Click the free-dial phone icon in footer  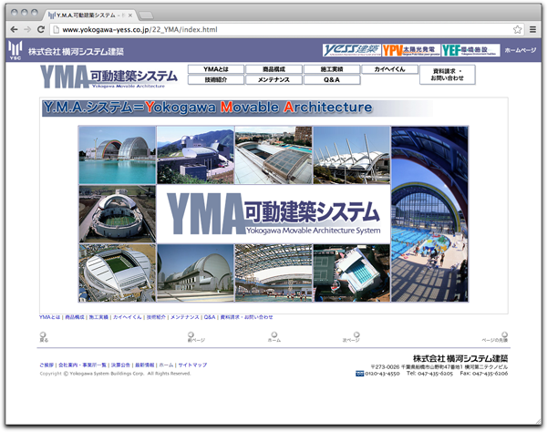[360, 374]
